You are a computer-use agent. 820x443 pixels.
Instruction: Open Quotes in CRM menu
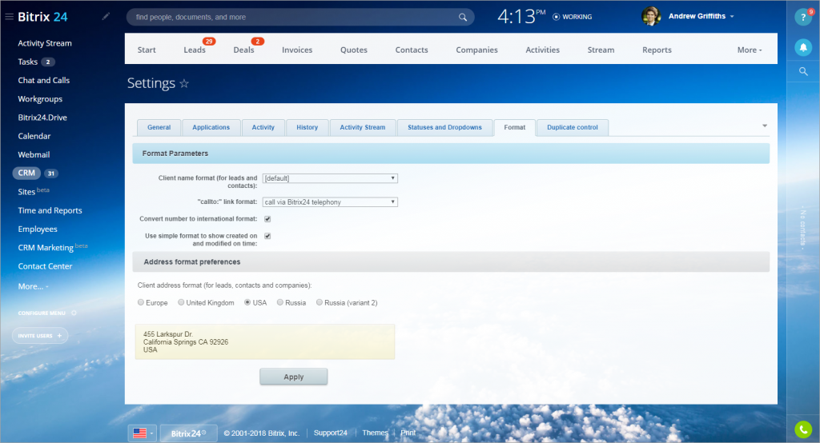pos(354,50)
